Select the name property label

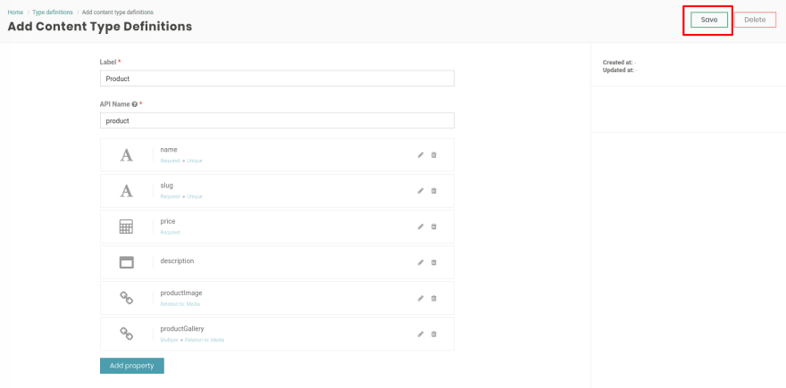(169, 150)
